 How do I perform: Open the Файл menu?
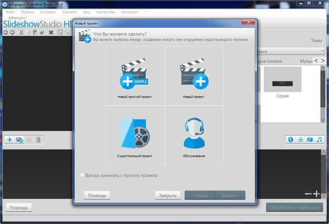[10, 12]
